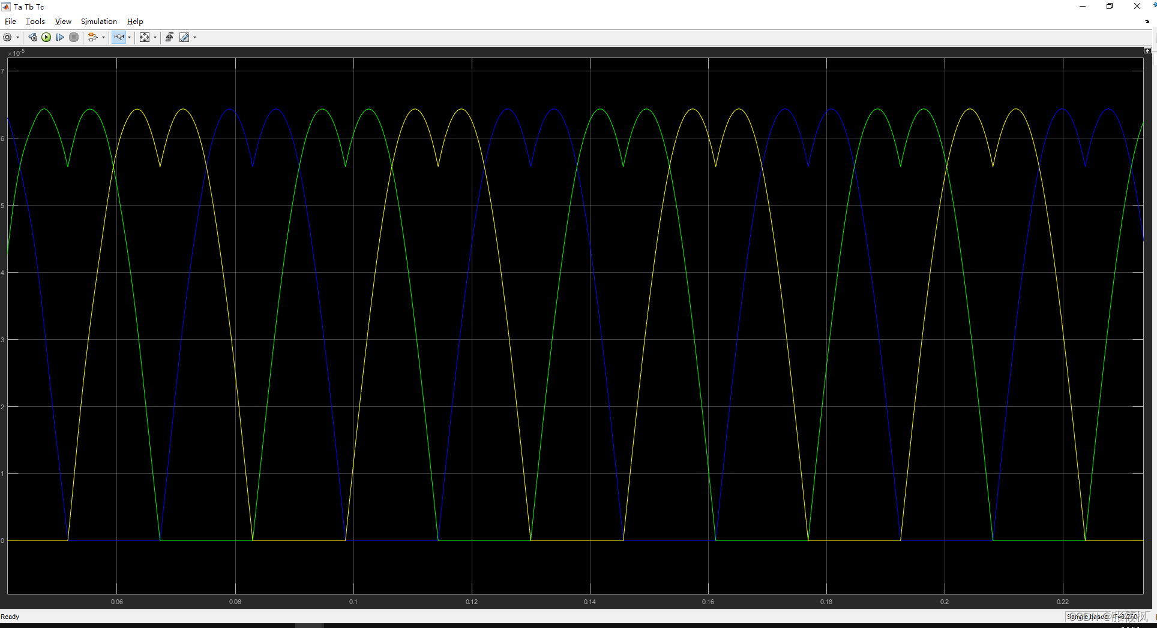The height and width of the screenshot is (628, 1157).
Task: Open Cursor Measurements ruler tool
Action: click(184, 37)
